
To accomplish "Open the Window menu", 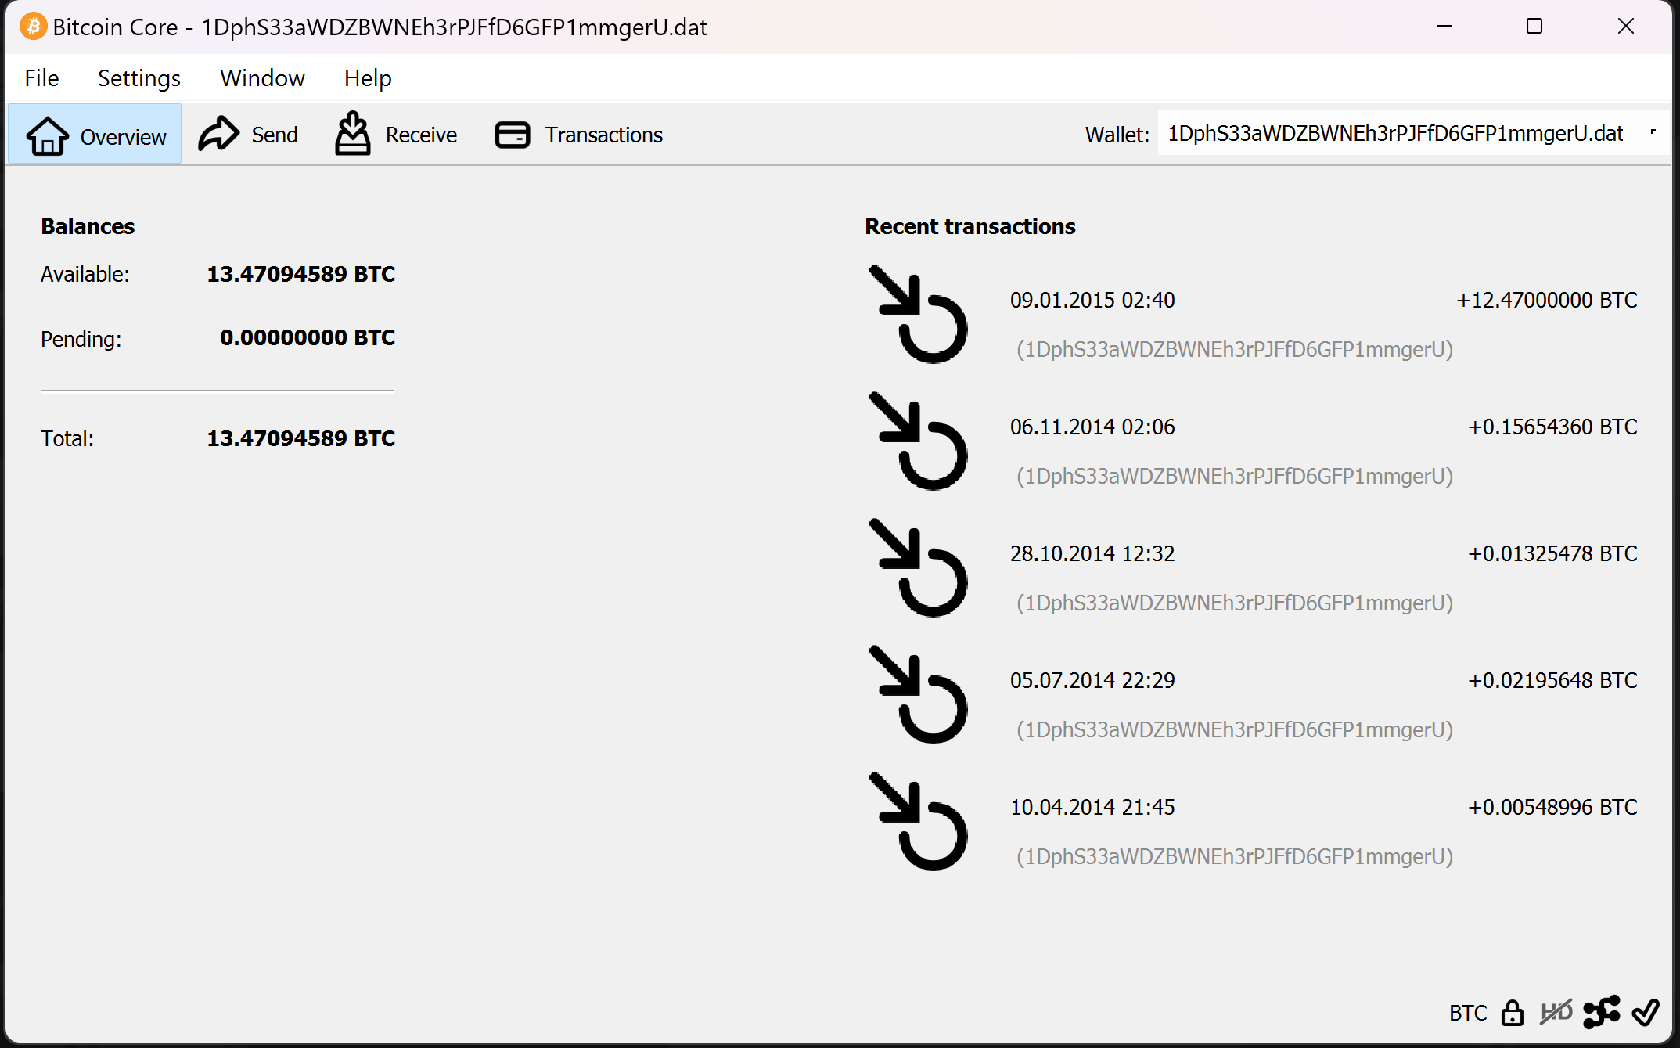I will point(262,78).
